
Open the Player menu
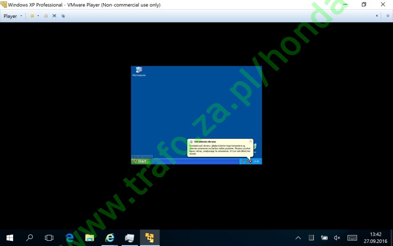click(13, 16)
